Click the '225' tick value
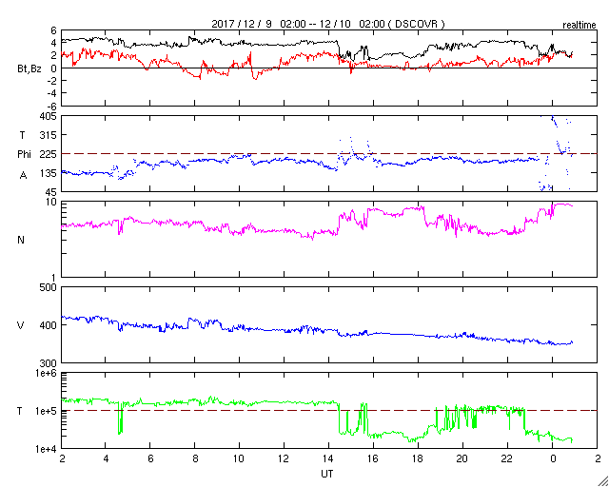Screen dimensions: 609x487 (49, 154)
